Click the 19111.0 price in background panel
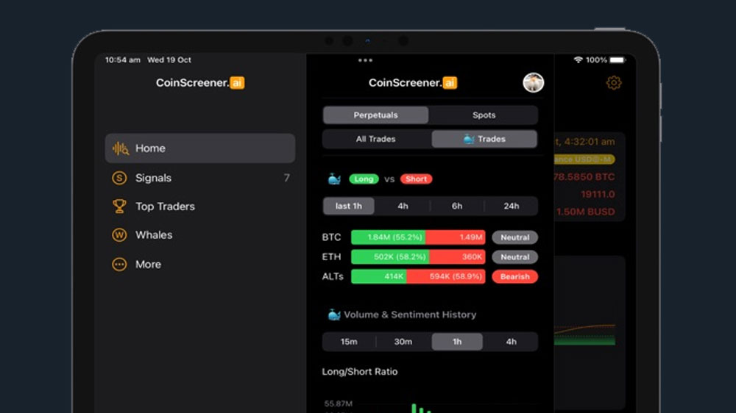This screenshot has width=736, height=413. 598,194
